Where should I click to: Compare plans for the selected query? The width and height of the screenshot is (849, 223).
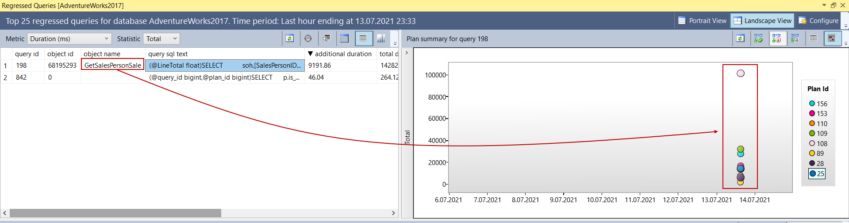[795, 38]
